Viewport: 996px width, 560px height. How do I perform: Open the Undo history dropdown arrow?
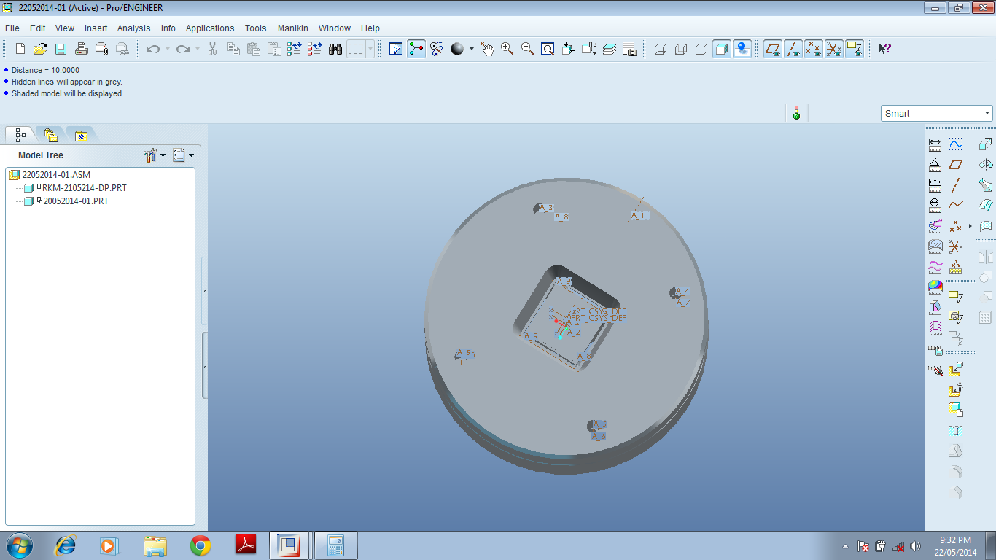[167, 49]
